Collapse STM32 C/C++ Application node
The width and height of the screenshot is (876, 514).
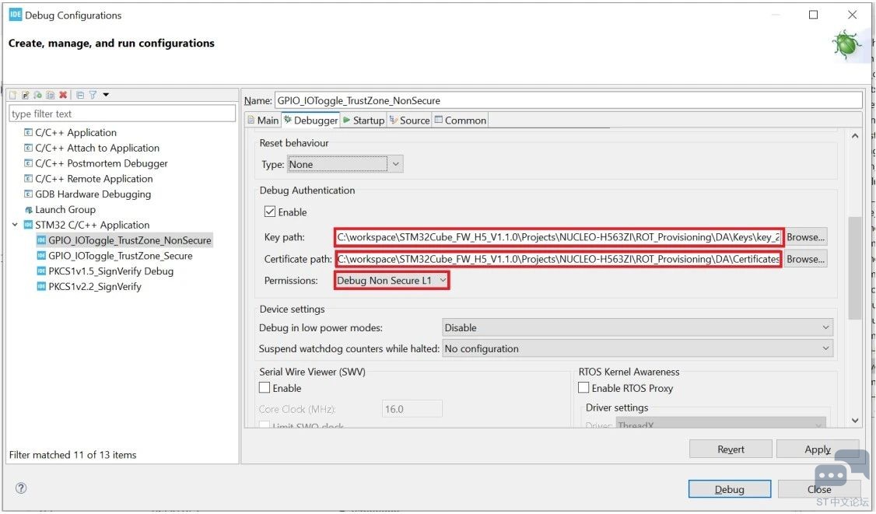coord(15,226)
